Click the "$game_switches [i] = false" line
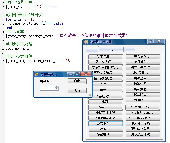This screenshot has width=170, height=143. tap(37, 23)
